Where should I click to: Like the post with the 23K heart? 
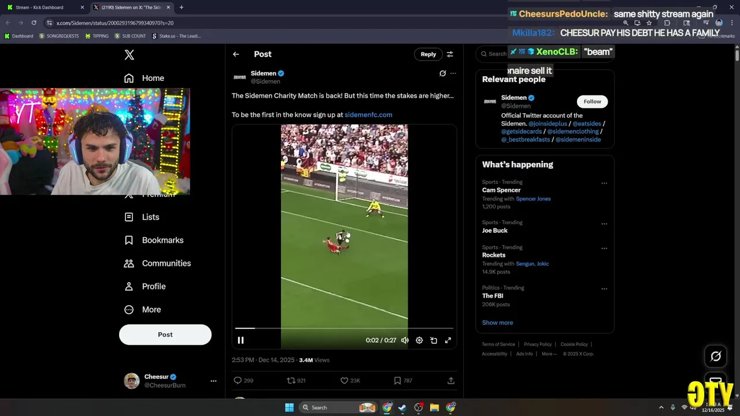click(x=350, y=381)
